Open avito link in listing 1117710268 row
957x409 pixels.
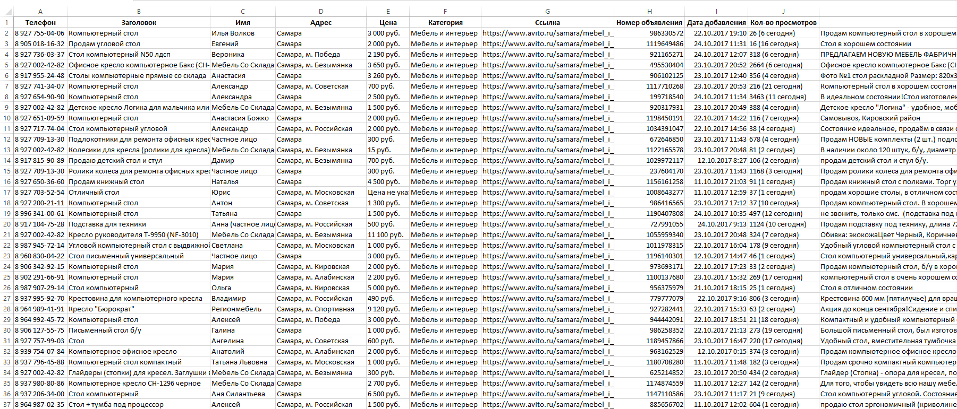tap(547, 86)
